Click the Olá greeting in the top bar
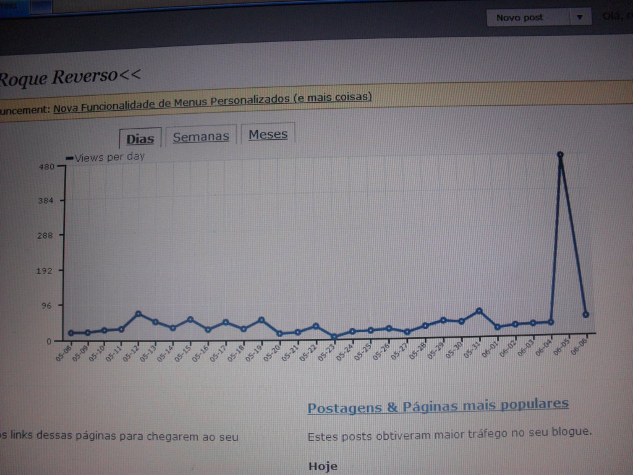 pyautogui.click(x=615, y=16)
